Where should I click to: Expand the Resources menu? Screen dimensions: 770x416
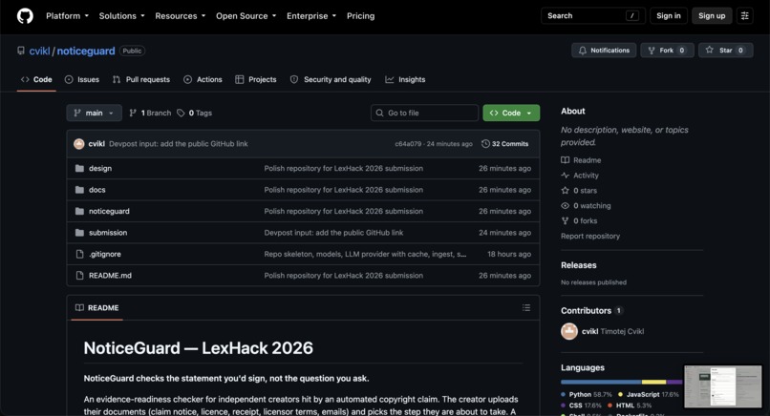coord(181,15)
